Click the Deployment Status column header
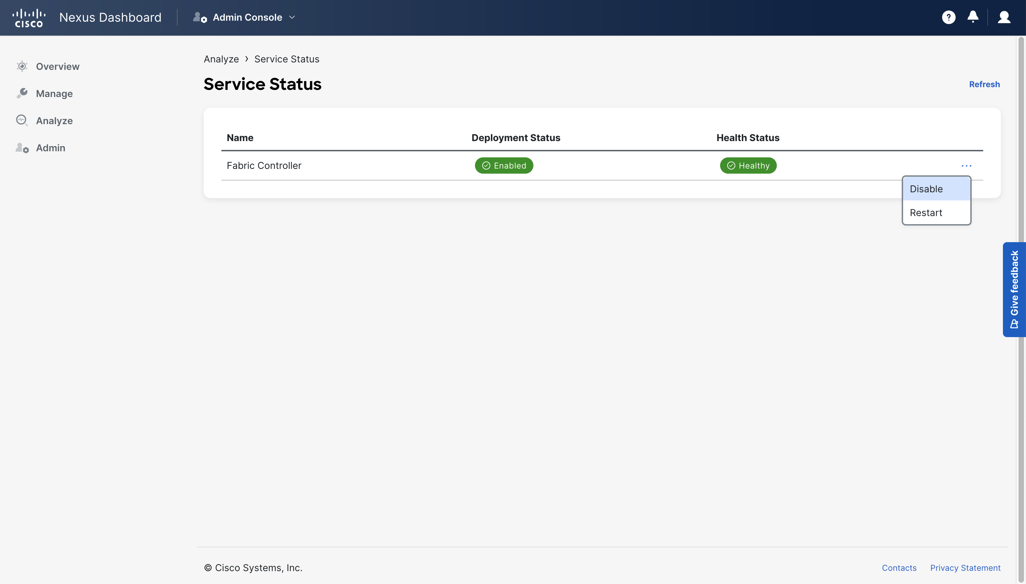 [x=516, y=138]
